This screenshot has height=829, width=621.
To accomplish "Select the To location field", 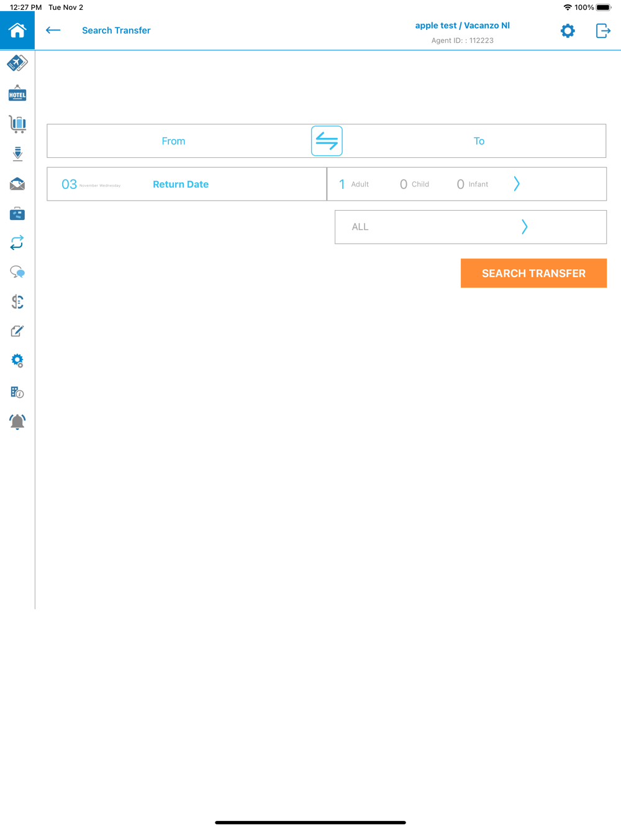I will pyautogui.click(x=474, y=141).
